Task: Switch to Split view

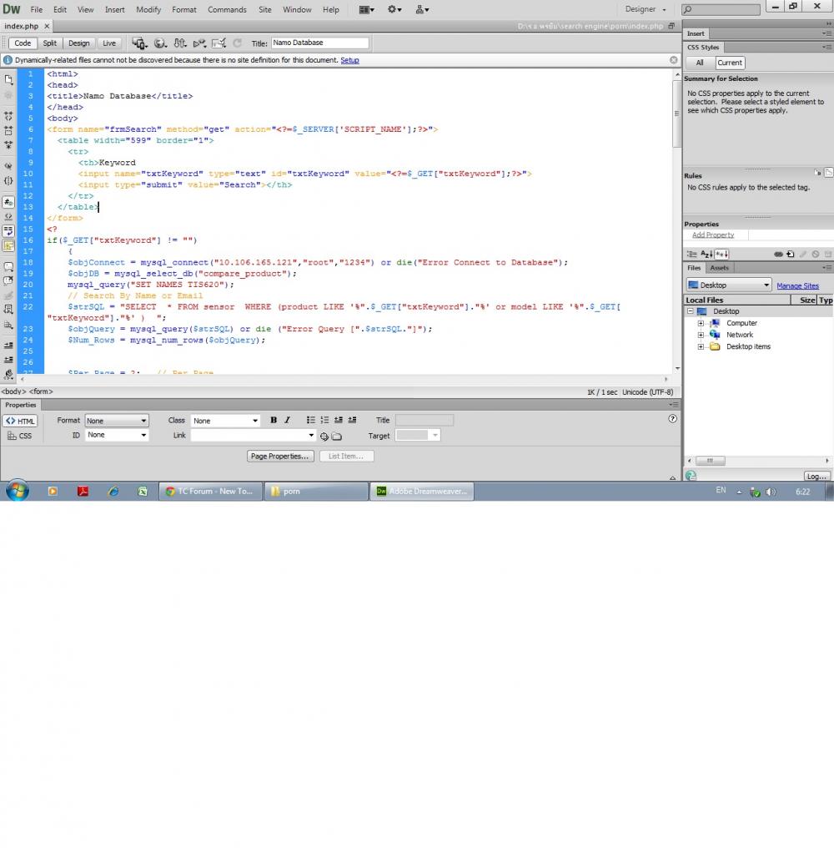Action: point(50,43)
